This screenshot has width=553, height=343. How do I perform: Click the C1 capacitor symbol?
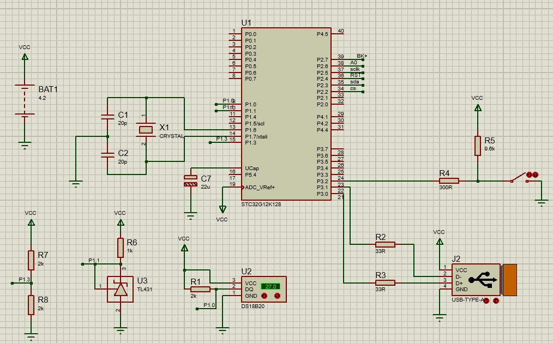(107, 117)
